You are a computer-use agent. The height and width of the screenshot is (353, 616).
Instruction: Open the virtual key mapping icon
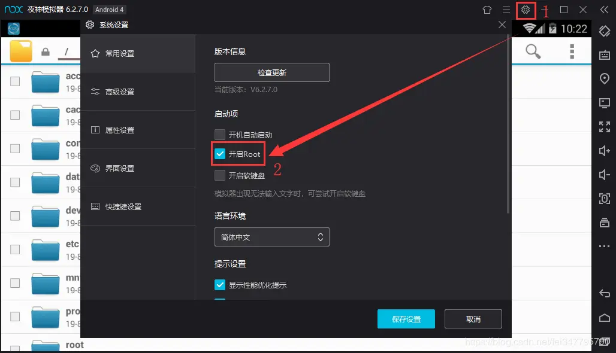[604, 54]
